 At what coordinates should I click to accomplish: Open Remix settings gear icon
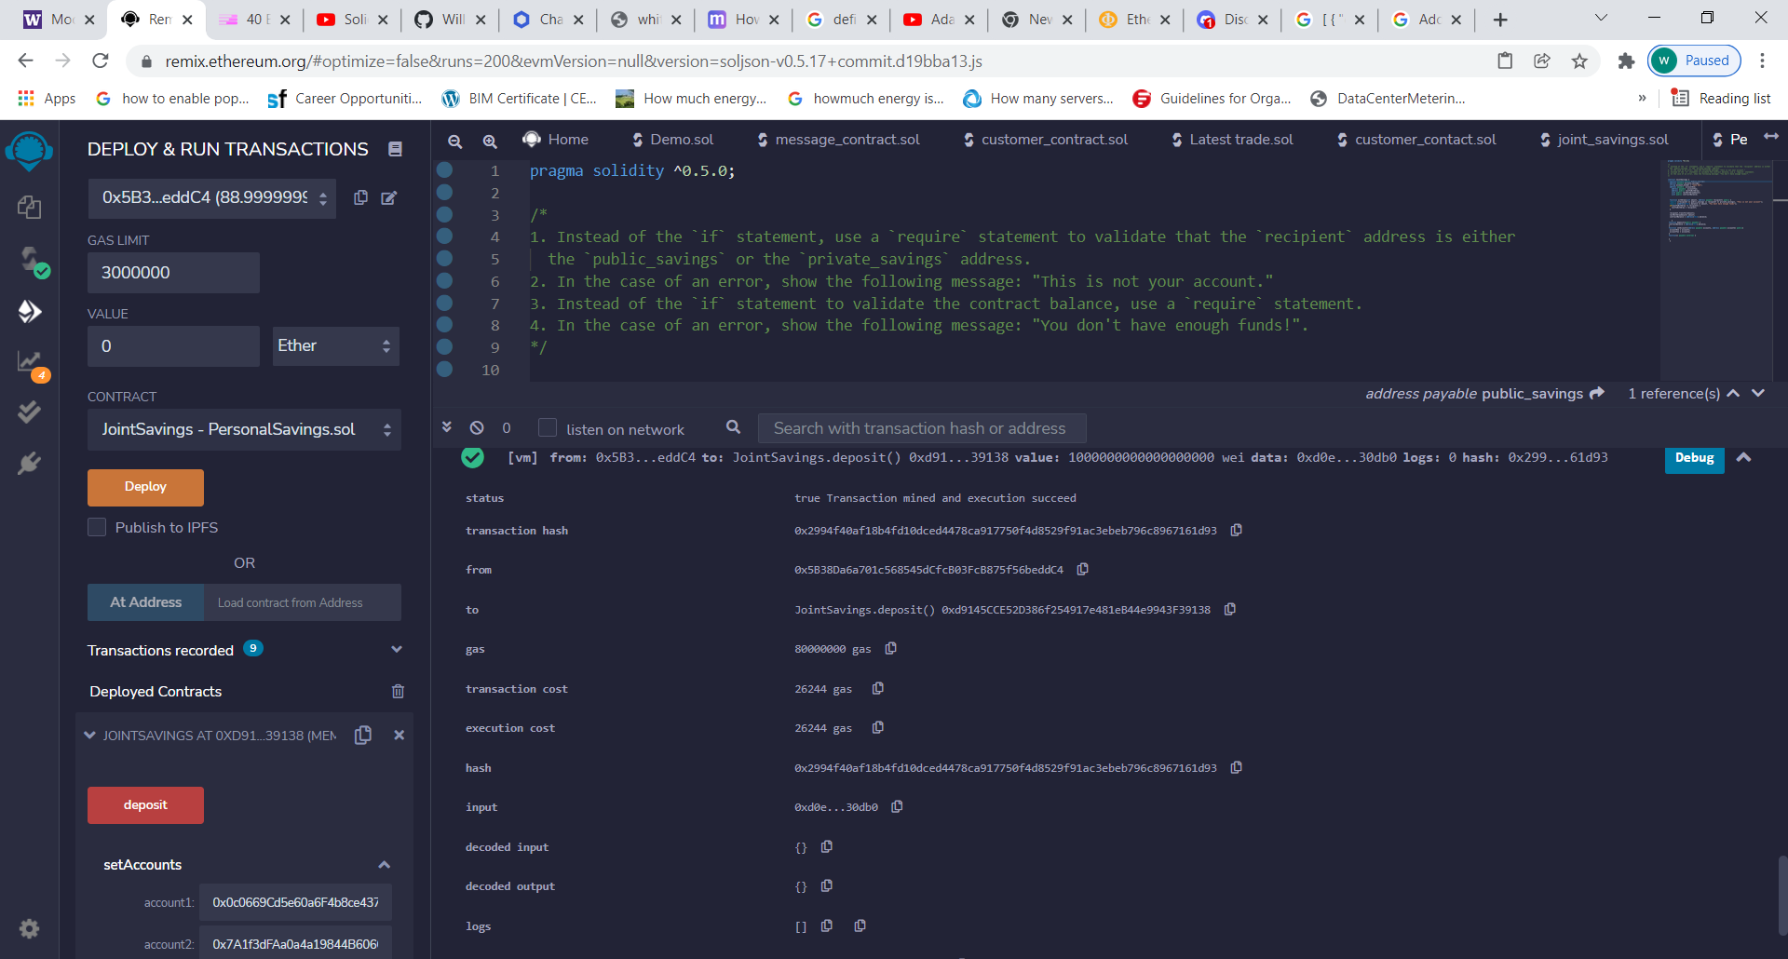tap(29, 928)
